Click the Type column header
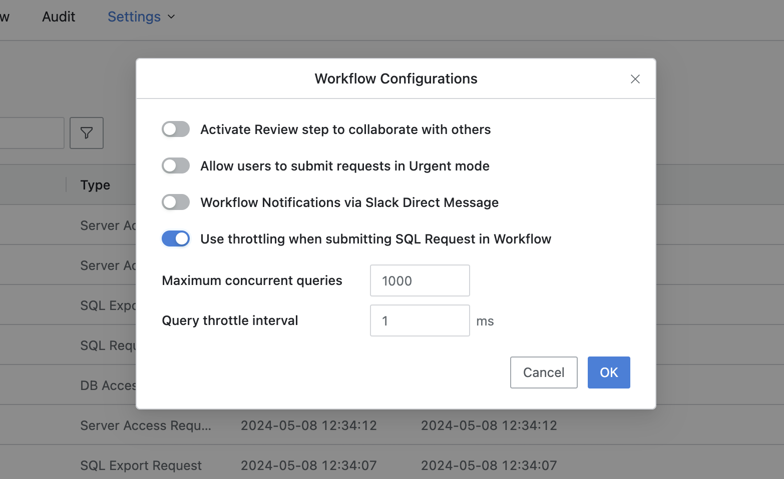The width and height of the screenshot is (784, 479). tap(95, 185)
